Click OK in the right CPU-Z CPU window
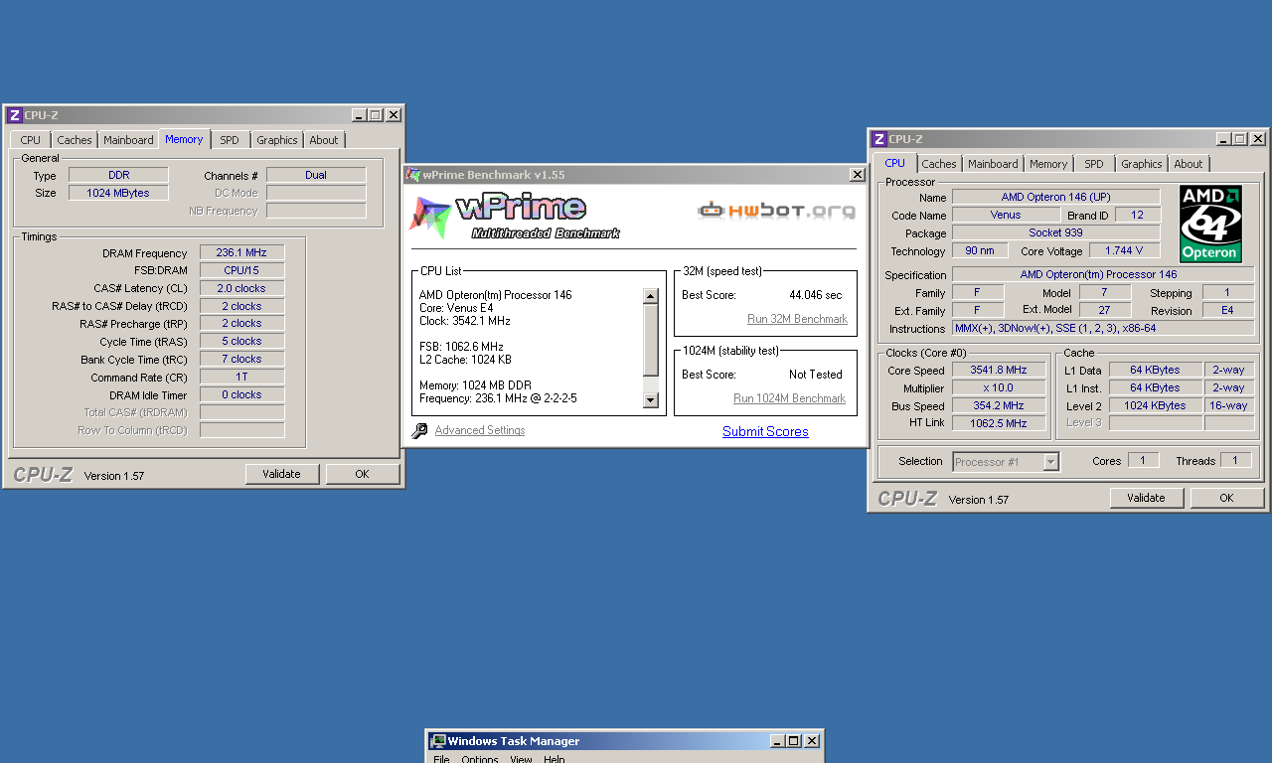Image resolution: width=1272 pixels, height=763 pixels. [x=1227, y=498]
